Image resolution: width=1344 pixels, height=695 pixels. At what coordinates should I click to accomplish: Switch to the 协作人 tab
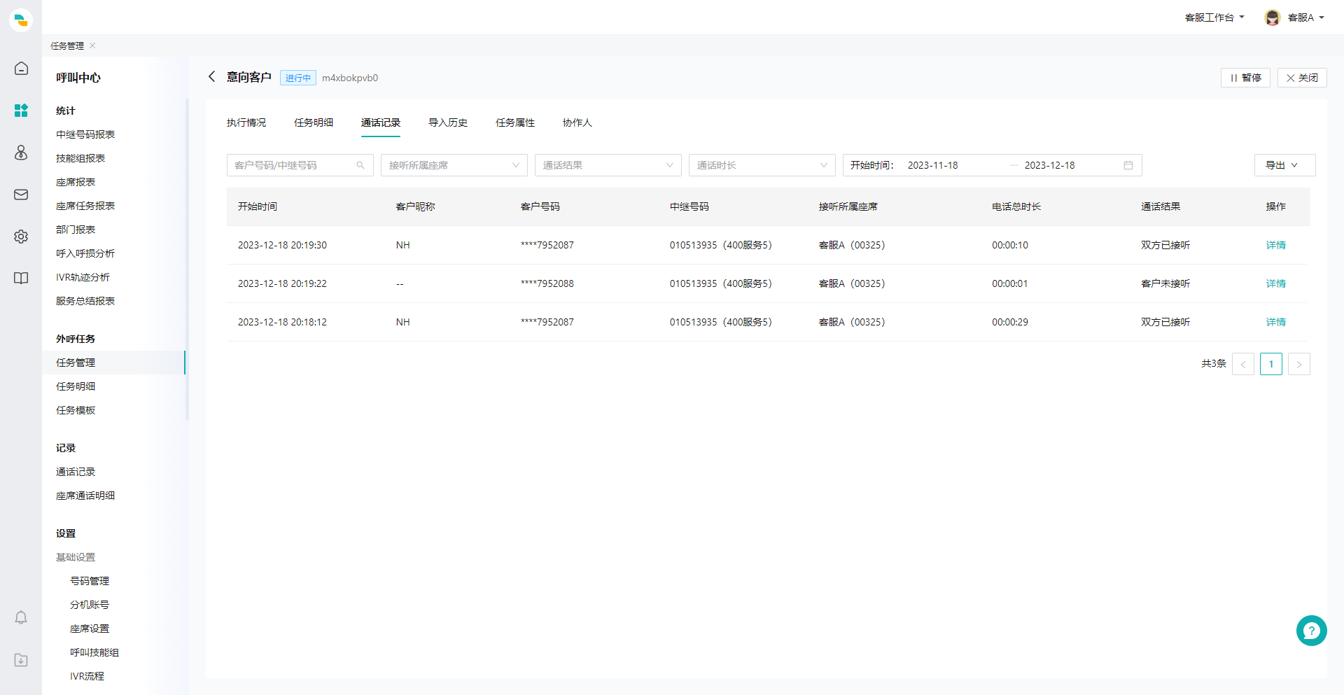(x=577, y=122)
